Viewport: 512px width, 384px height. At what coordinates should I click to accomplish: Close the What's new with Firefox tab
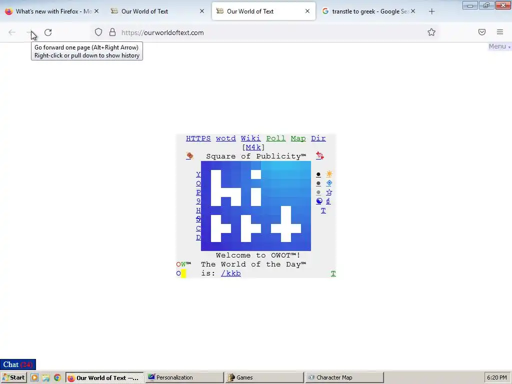(x=96, y=11)
